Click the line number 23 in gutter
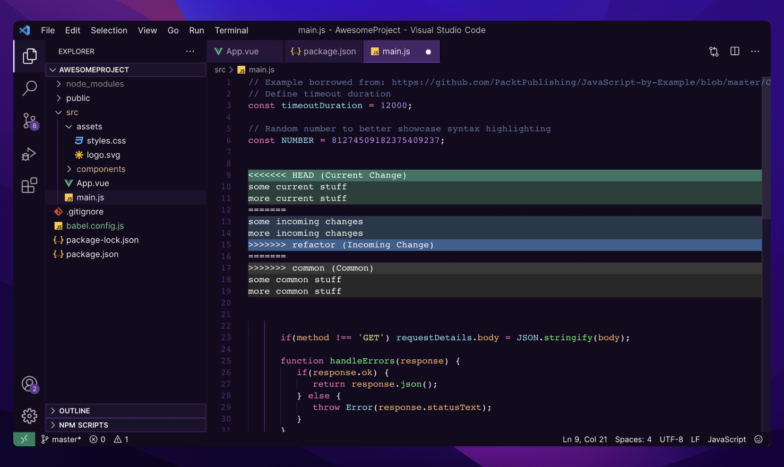784x467 pixels. coord(226,338)
